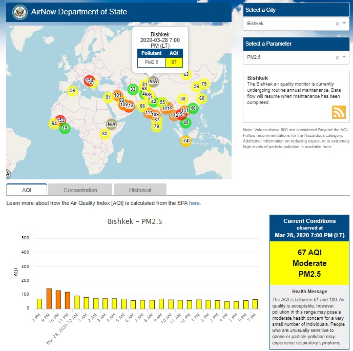Clear the PM2.5 parameter selection
353x351 pixels.
tap(337, 57)
